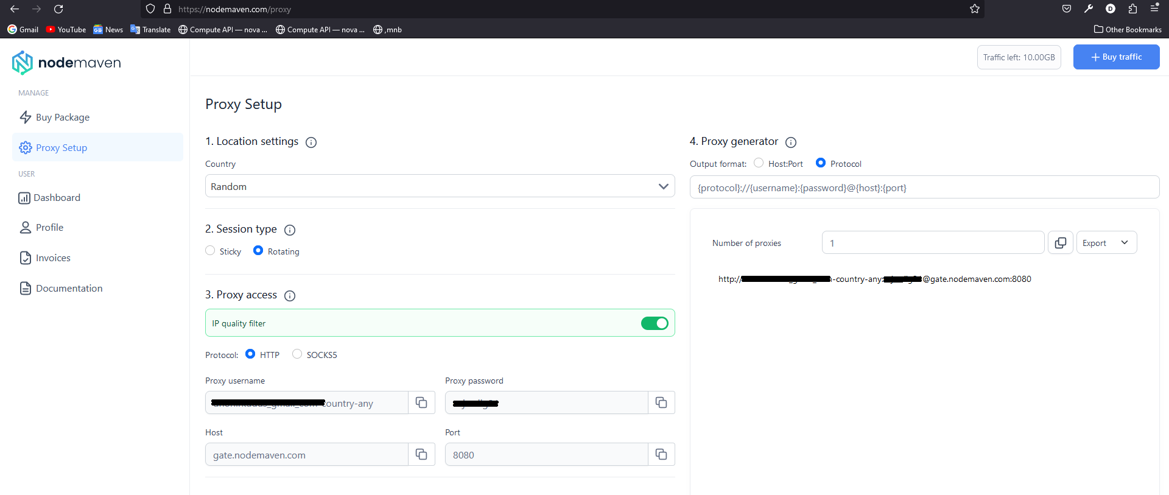Open the YouTube bookmark
This screenshot has height=495, width=1169.
coord(66,29)
